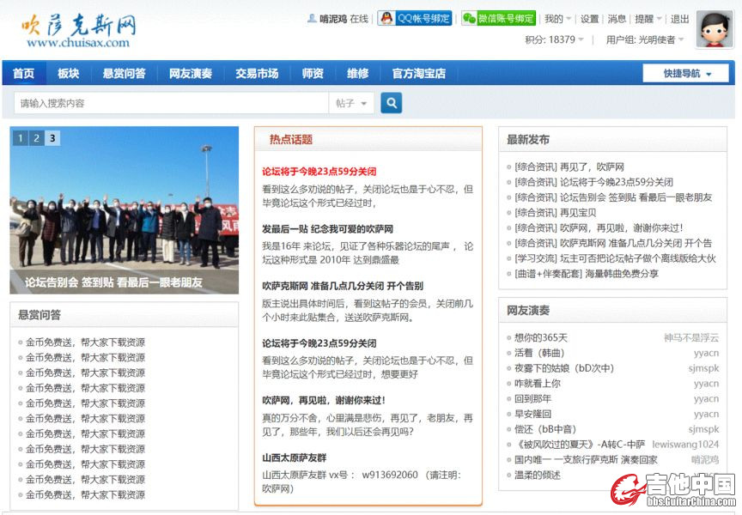
Task: Click the blue search magnifier button
Action: [x=392, y=103]
